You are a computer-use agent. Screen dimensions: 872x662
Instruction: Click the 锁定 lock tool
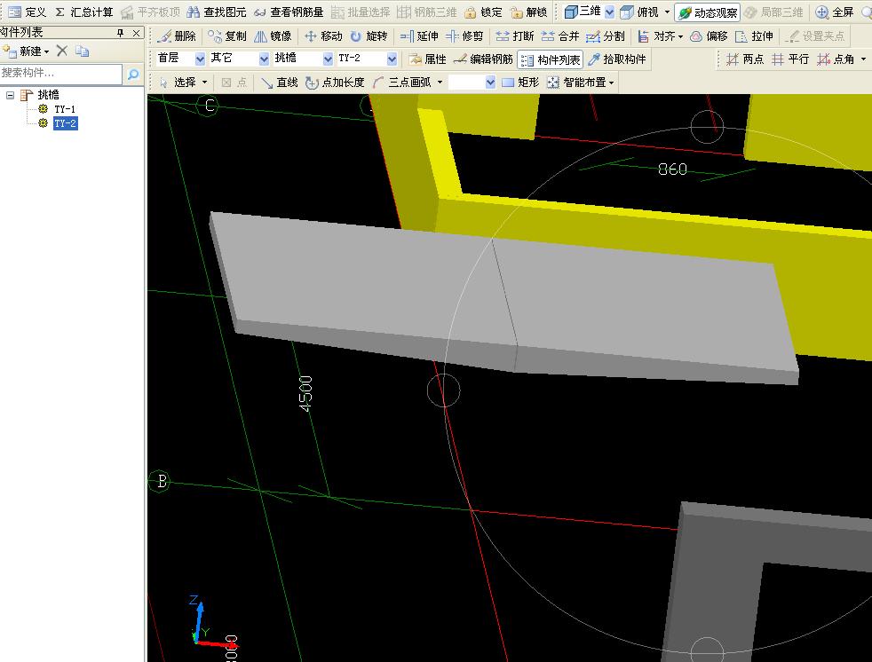click(483, 12)
